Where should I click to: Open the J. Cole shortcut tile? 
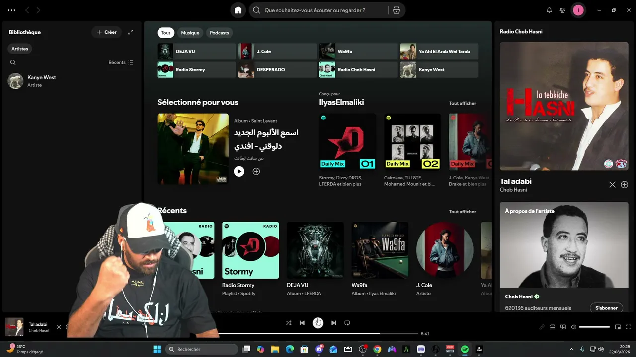[x=278, y=51]
